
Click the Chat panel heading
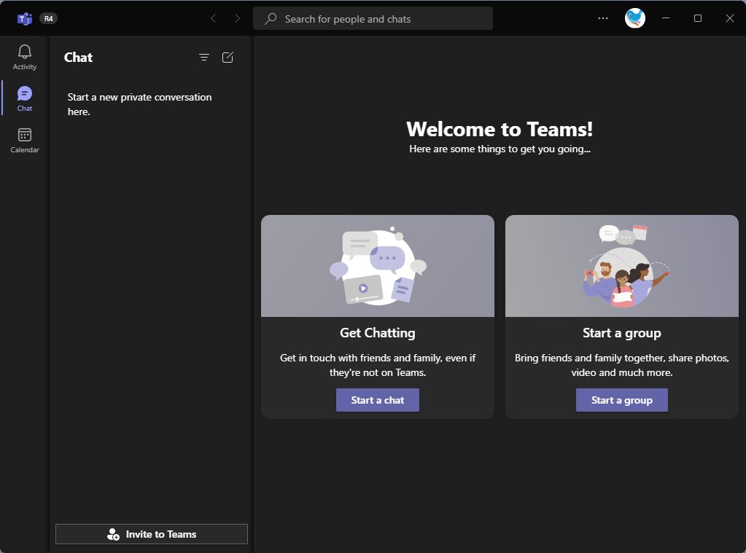(x=79, y=58)
